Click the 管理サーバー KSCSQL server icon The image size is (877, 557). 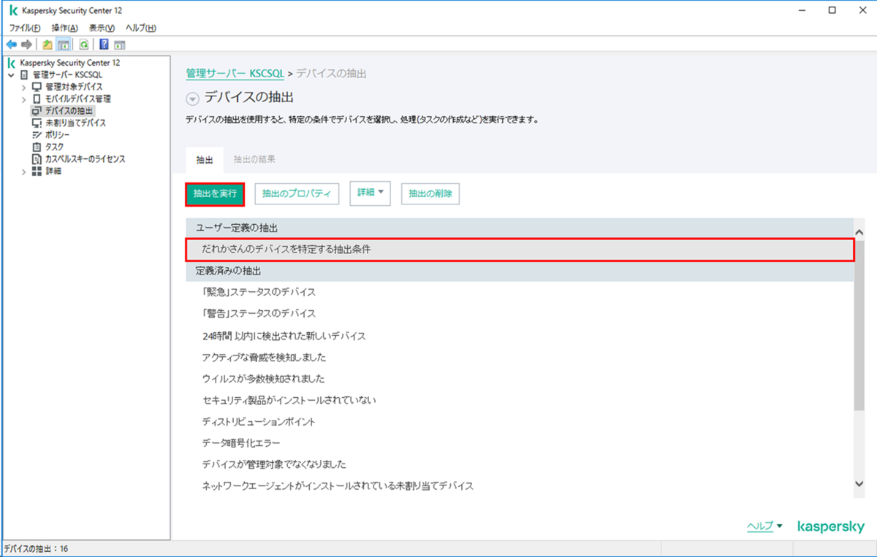point(25,75)
